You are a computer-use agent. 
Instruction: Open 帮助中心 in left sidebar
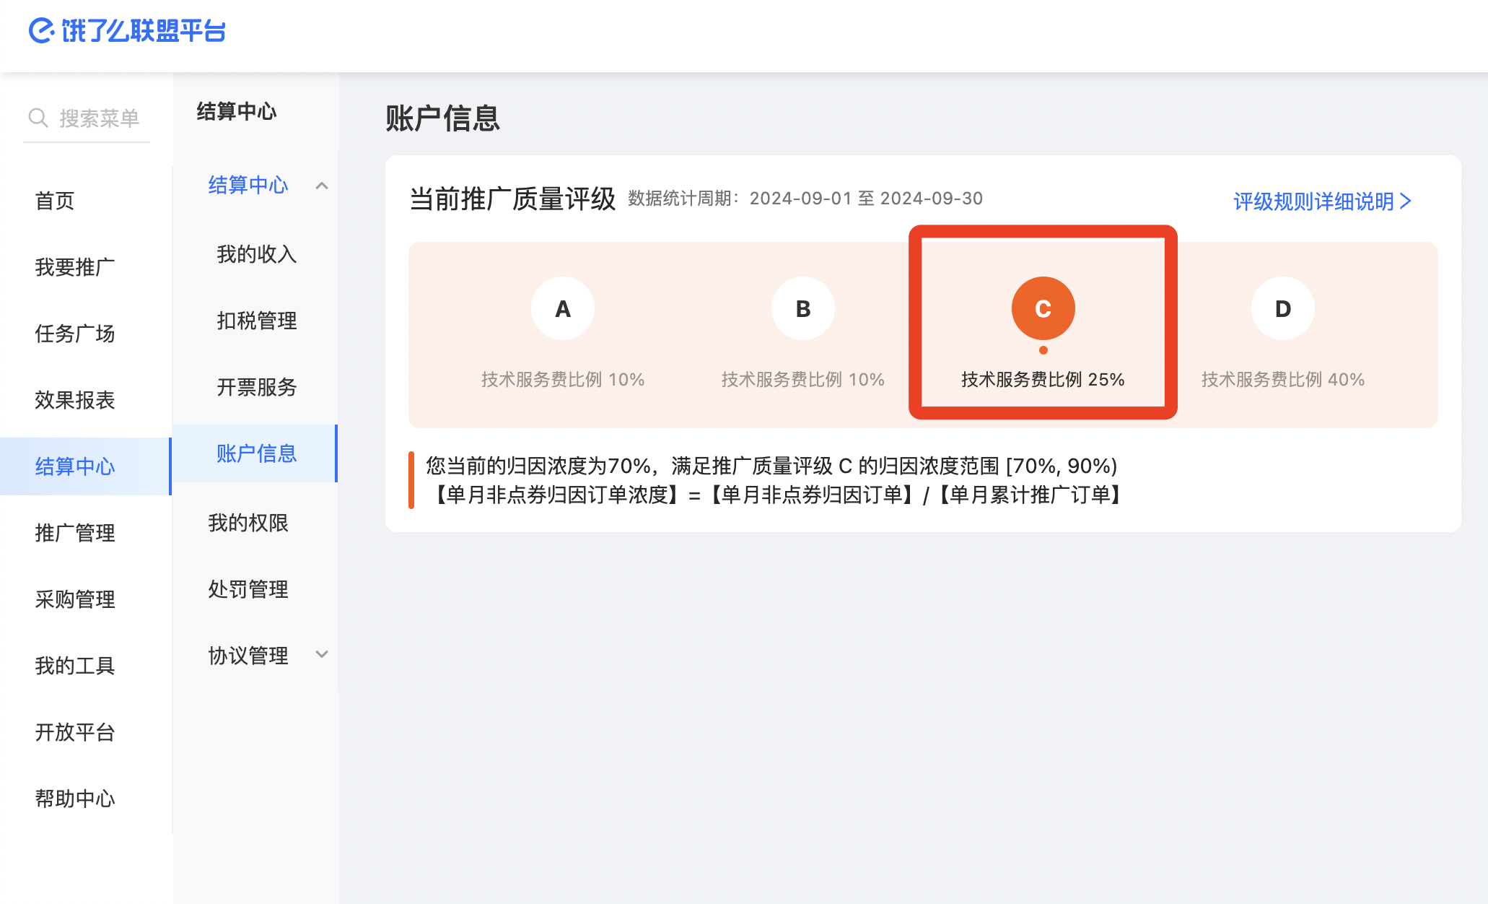pyautogui.click(x=75, y=799)
